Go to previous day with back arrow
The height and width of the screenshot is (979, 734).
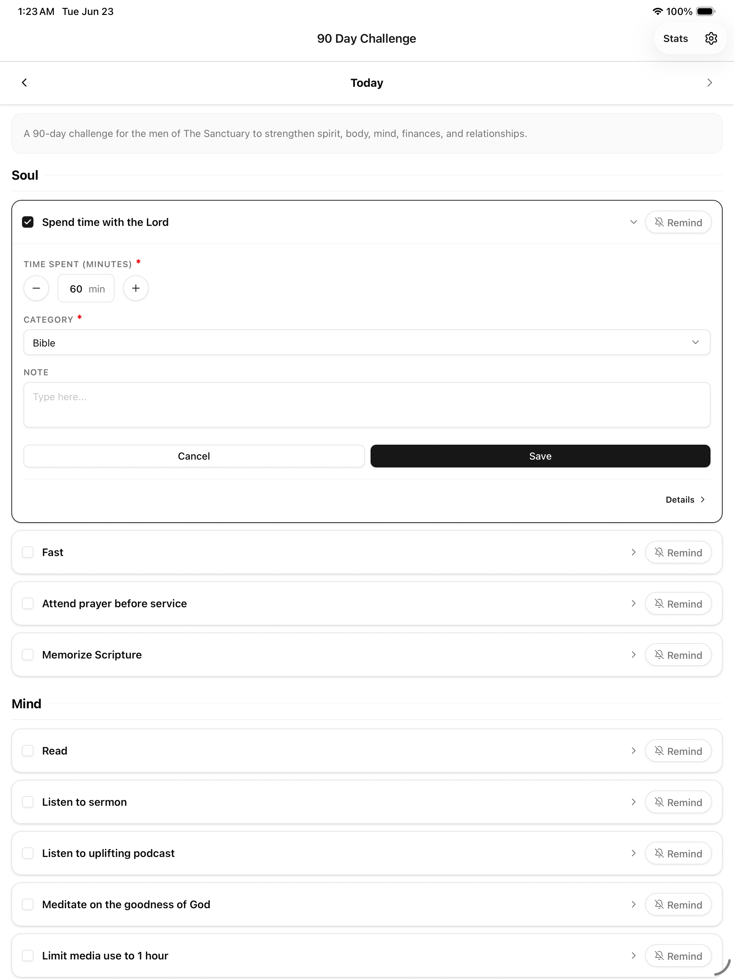[x=24, y=83]
